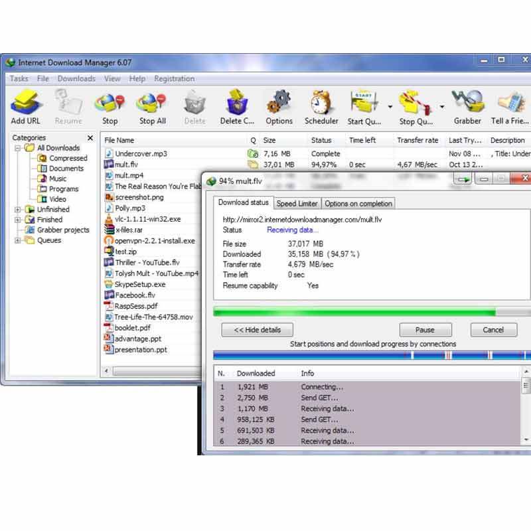The height and width of the screenshot is (531, 531).
Task: Click the green arrow button in dialog title
Action: 463,179
